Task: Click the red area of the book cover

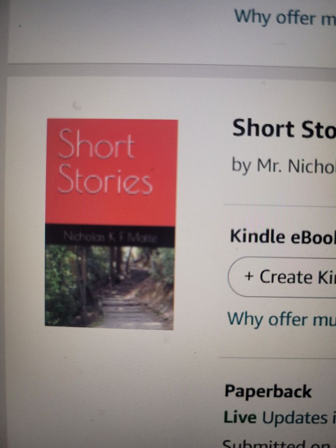Action: pos(112,172)
